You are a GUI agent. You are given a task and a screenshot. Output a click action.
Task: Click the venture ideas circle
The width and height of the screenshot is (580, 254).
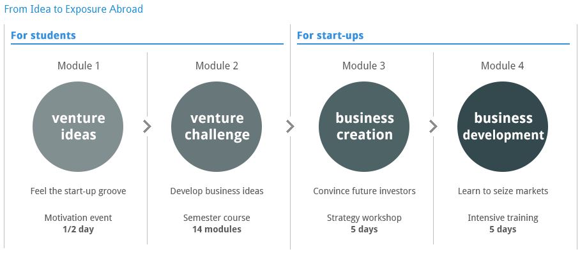pyautogui.click(x=78, y=127)
